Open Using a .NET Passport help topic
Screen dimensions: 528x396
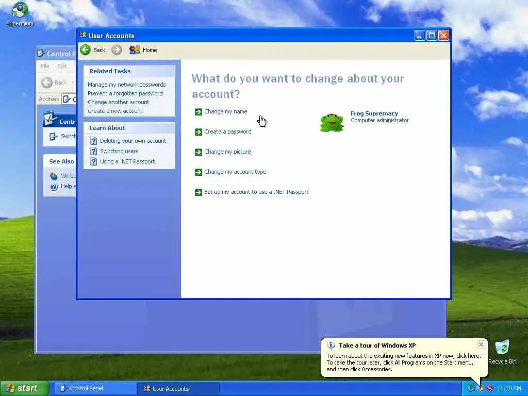[x=127, y=161]
